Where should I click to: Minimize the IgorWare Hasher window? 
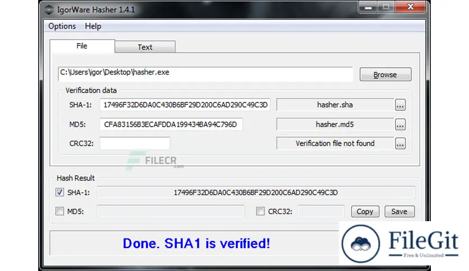point(368,7)
